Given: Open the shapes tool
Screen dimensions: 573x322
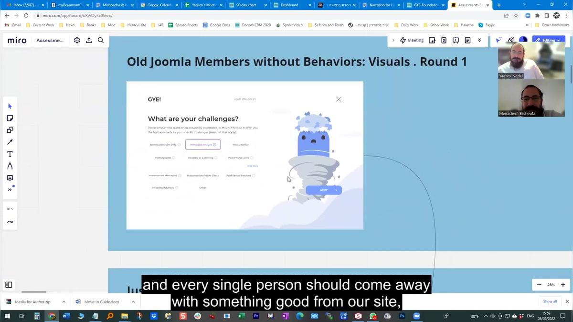Looking at the screenshot, I should pos(10,130).
